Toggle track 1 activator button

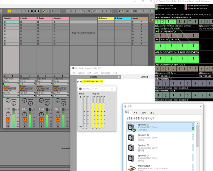click(x=8, y=119)
